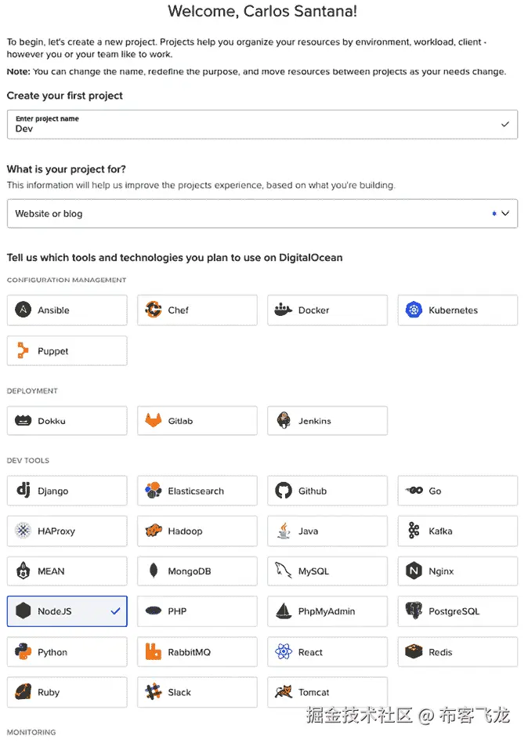The image size is (528, 743).
Task: Click the project name checkmark indicator
Action: 505,124
